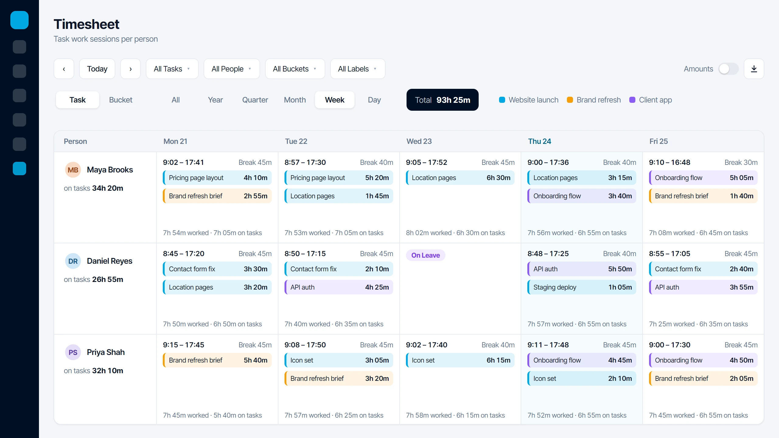Click the On Leave badge for Daniel
Viewport: 779px width, 438px height.
tap(425, 255)
